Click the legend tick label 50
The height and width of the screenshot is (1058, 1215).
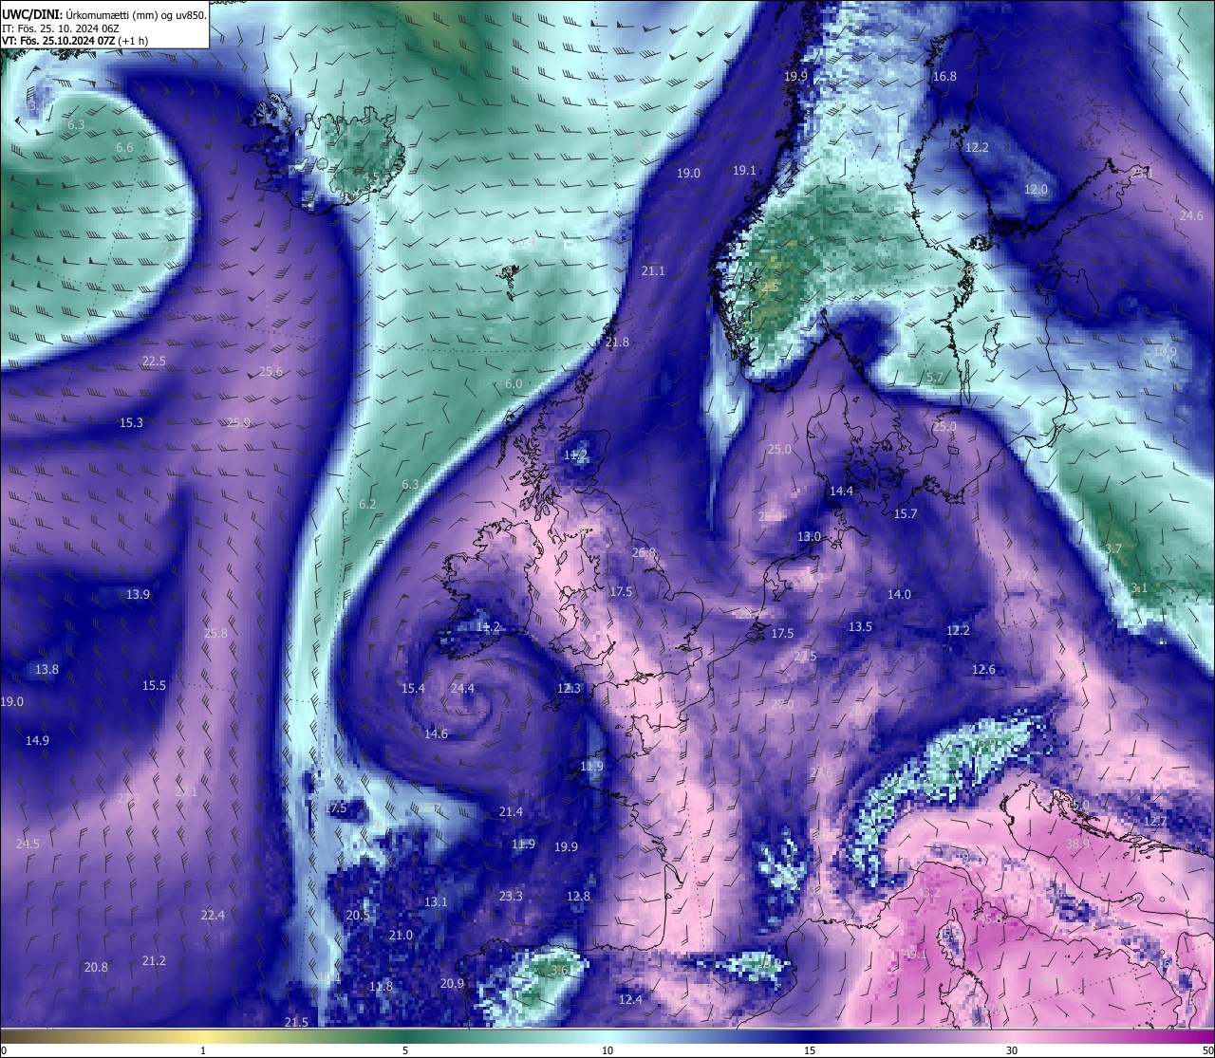(x=1207, y=1051)
